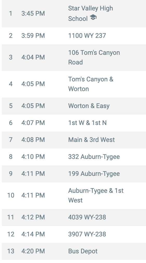The image size is (146, 263).
Task: Click the 3:45 PM departure time
Action: pyautogui.click(x=33, y=13)
